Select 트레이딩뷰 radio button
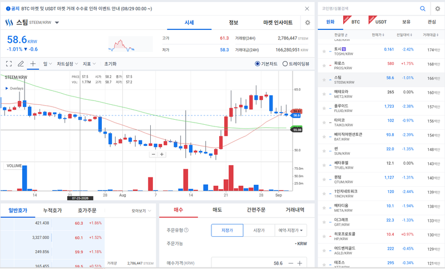The height and width of the screenshot is (269, 445). click(x=285, y=64)
